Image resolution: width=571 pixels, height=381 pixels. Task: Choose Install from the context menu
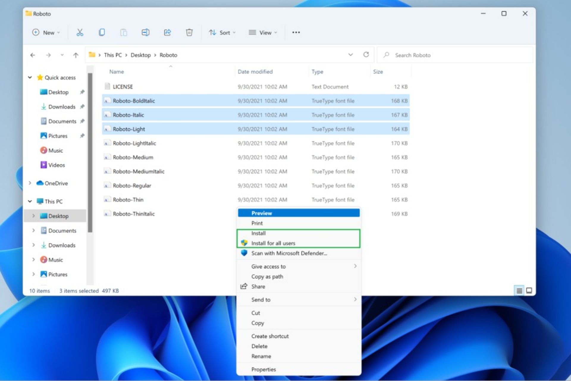pyautogui.click(x=258, y=233)
